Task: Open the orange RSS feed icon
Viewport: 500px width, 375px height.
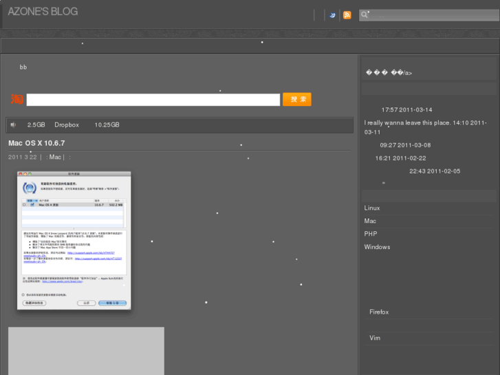Action: [x=347, y=15]
